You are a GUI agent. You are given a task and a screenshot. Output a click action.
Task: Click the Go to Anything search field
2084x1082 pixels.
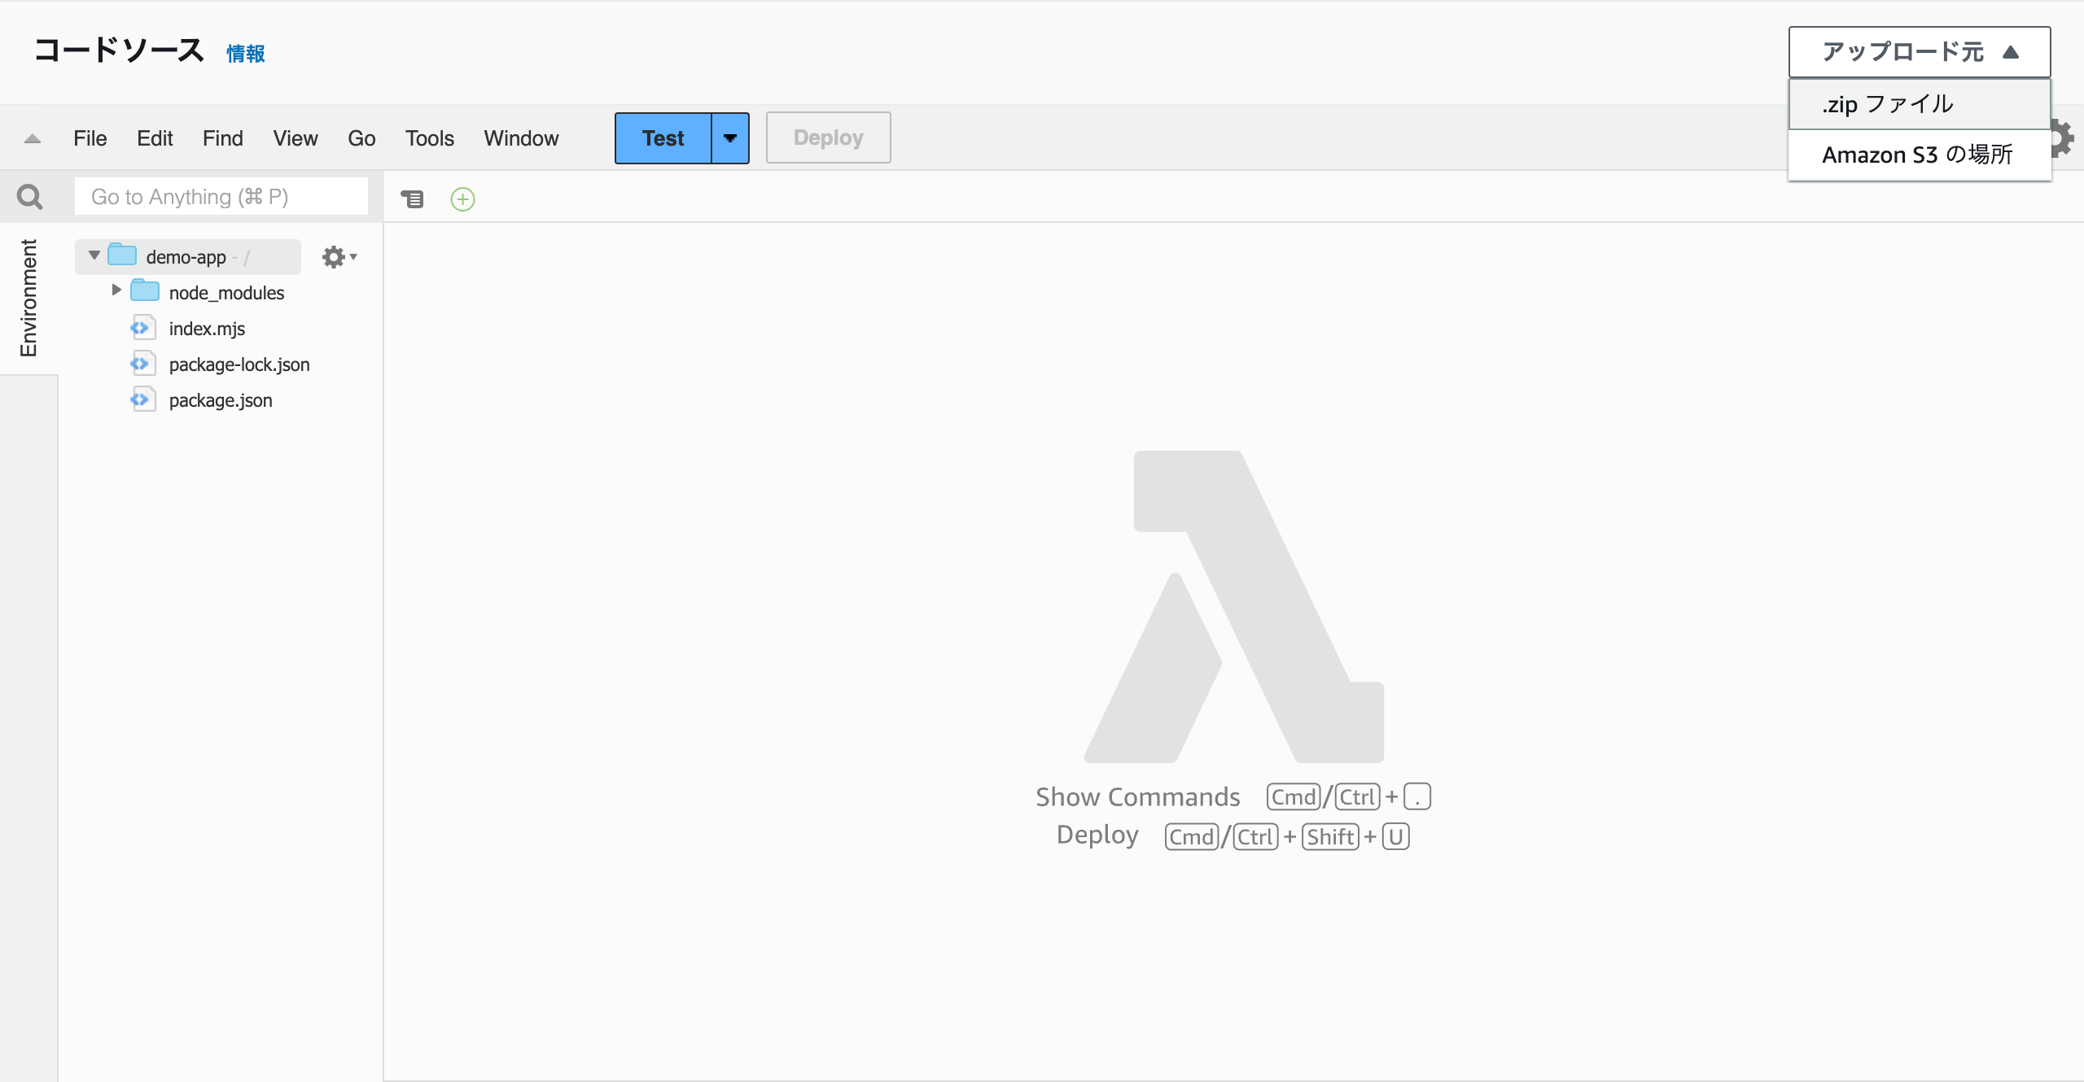pyautogui.click(x=221, y=197)
